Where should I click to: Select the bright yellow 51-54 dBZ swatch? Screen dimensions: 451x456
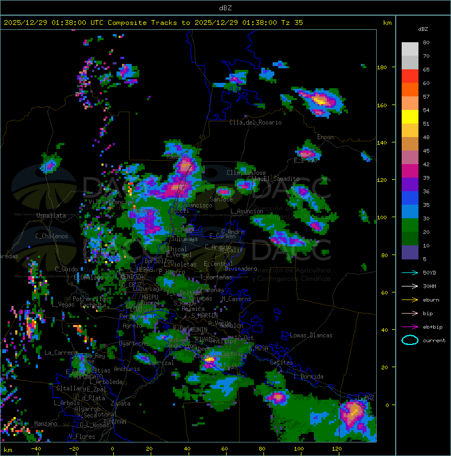pos(410,116)
